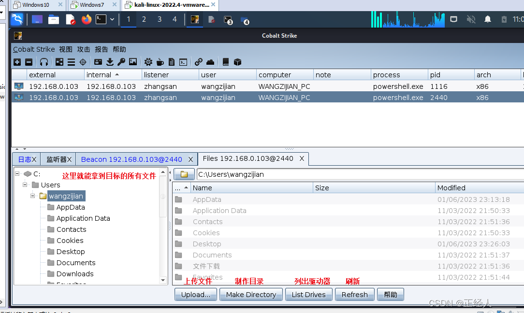Sort files by Size column header
Screen dimensions: 524x313
tap(374, 188)
